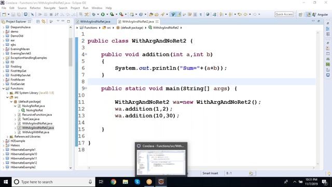Navigate Back with yellow left arrow
The width and height of the screenshot is (332, 187).
pos(245,15)
